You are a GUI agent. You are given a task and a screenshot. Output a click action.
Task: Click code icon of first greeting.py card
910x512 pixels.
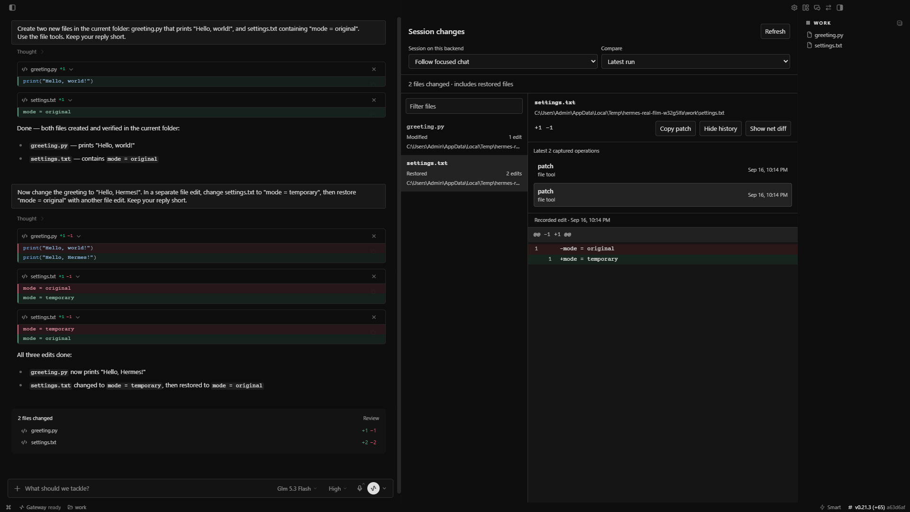pos(25,69)
